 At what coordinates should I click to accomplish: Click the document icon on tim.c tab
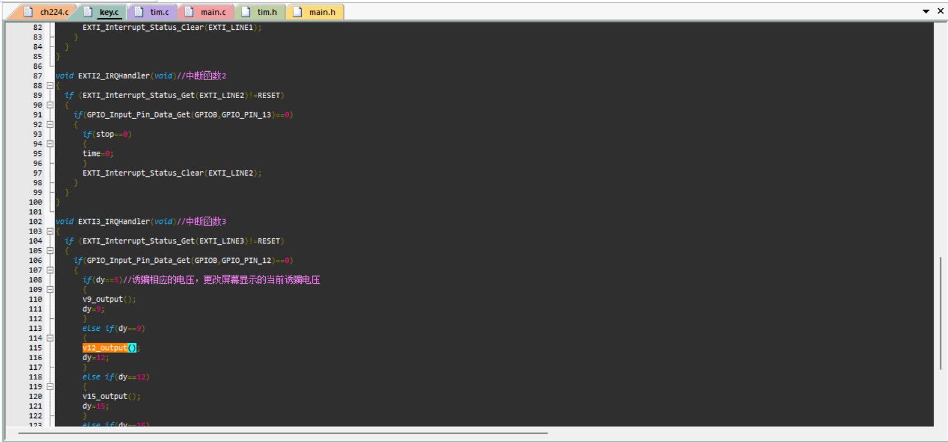pos(139,12)
